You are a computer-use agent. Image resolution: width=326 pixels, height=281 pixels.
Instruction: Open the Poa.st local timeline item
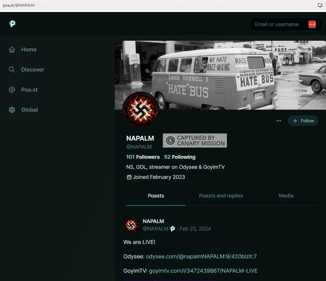click(23, 90)
